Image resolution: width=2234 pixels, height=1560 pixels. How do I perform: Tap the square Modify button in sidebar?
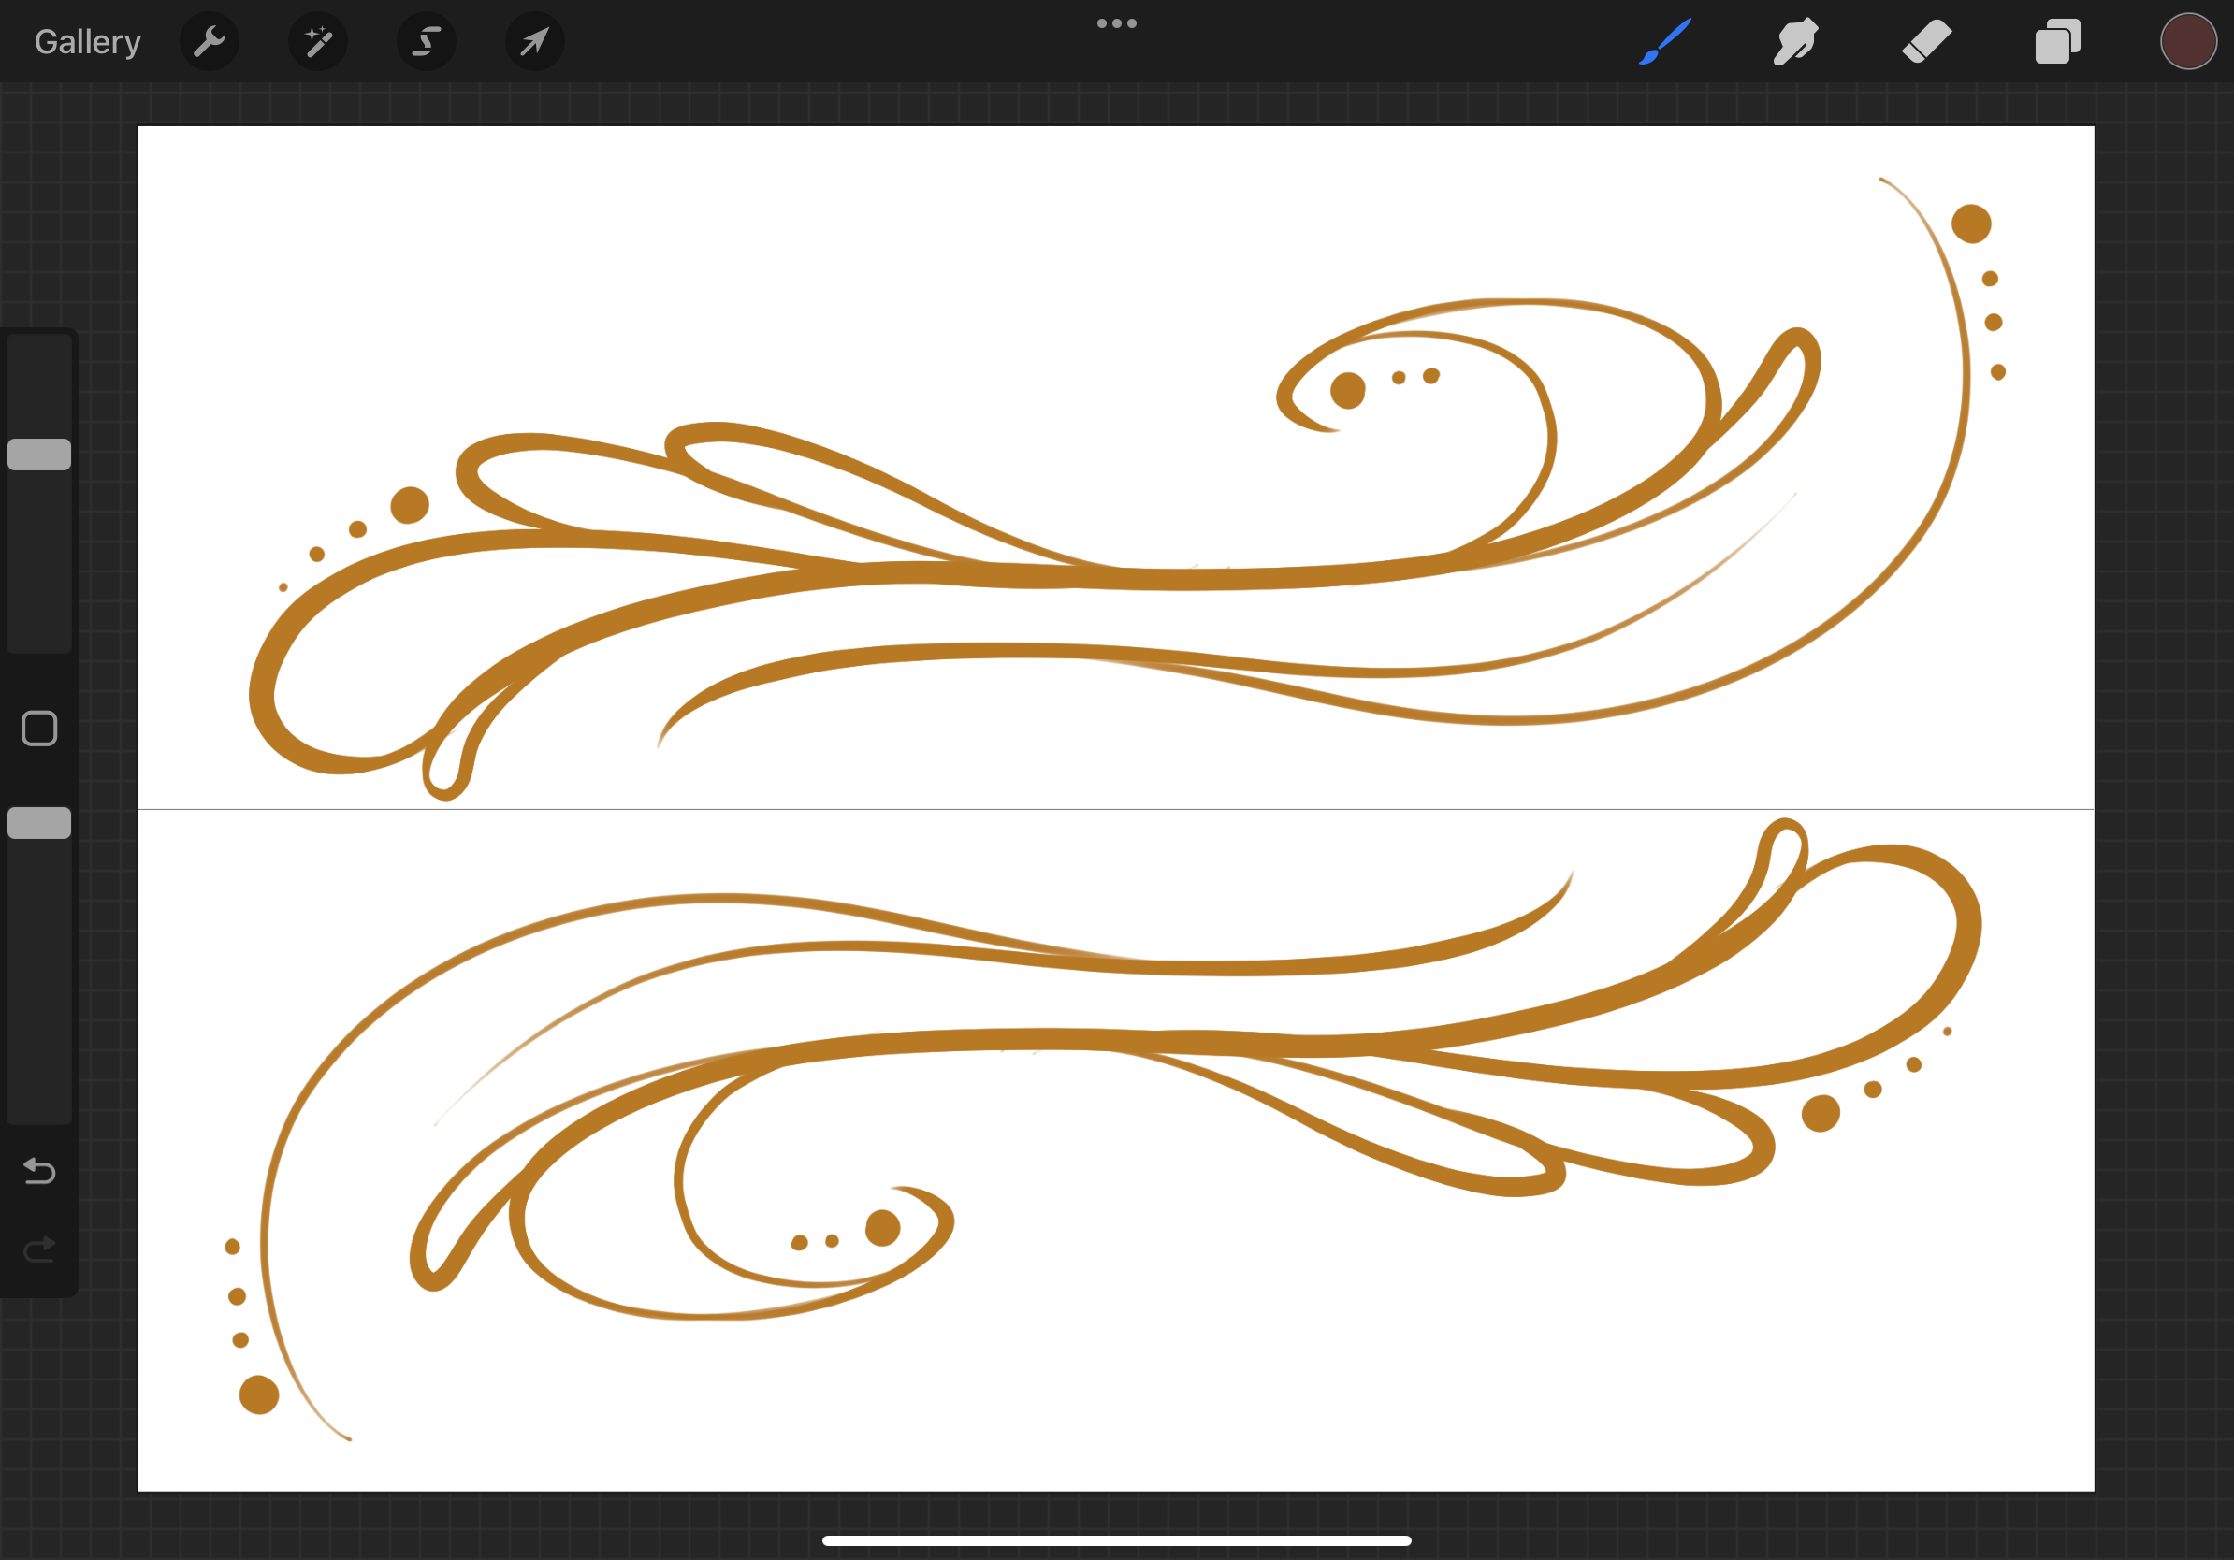coord(39,729)
